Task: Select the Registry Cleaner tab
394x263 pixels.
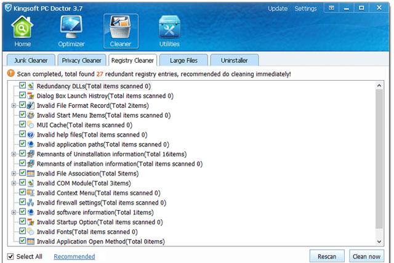Action: tap(133, 60)
